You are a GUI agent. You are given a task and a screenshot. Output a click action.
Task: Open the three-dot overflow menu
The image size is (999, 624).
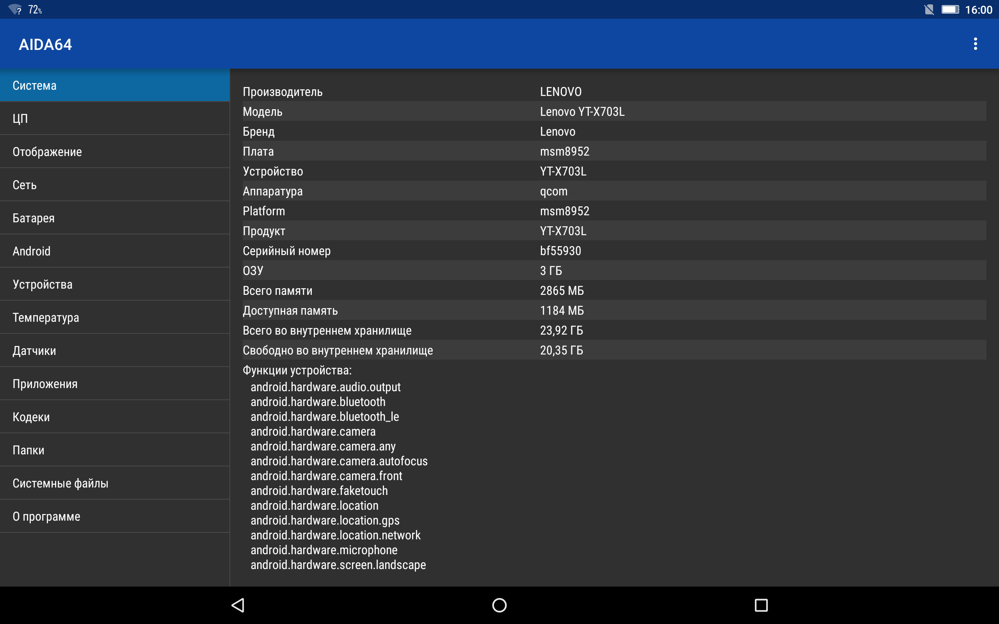[975, 44]
